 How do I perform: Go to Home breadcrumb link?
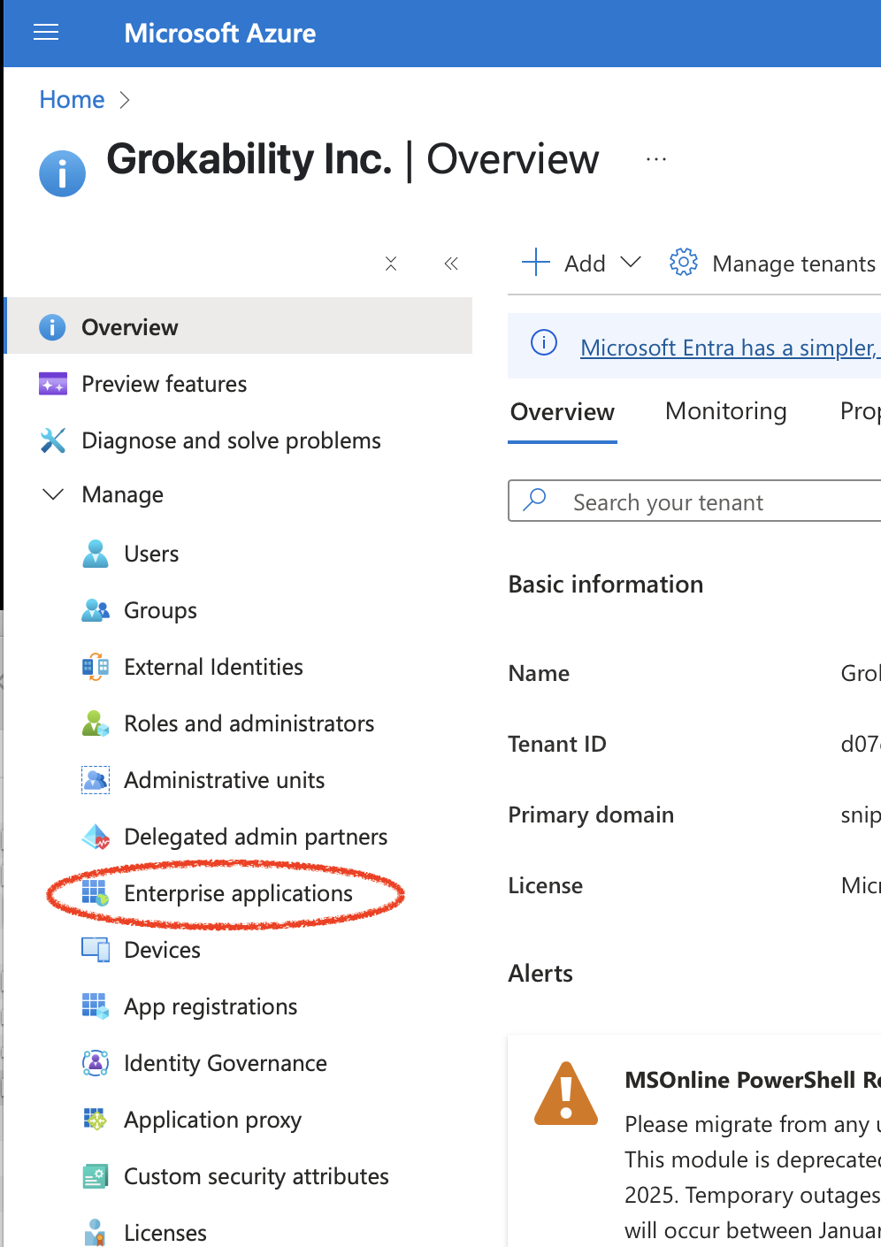tap(72, 100)
